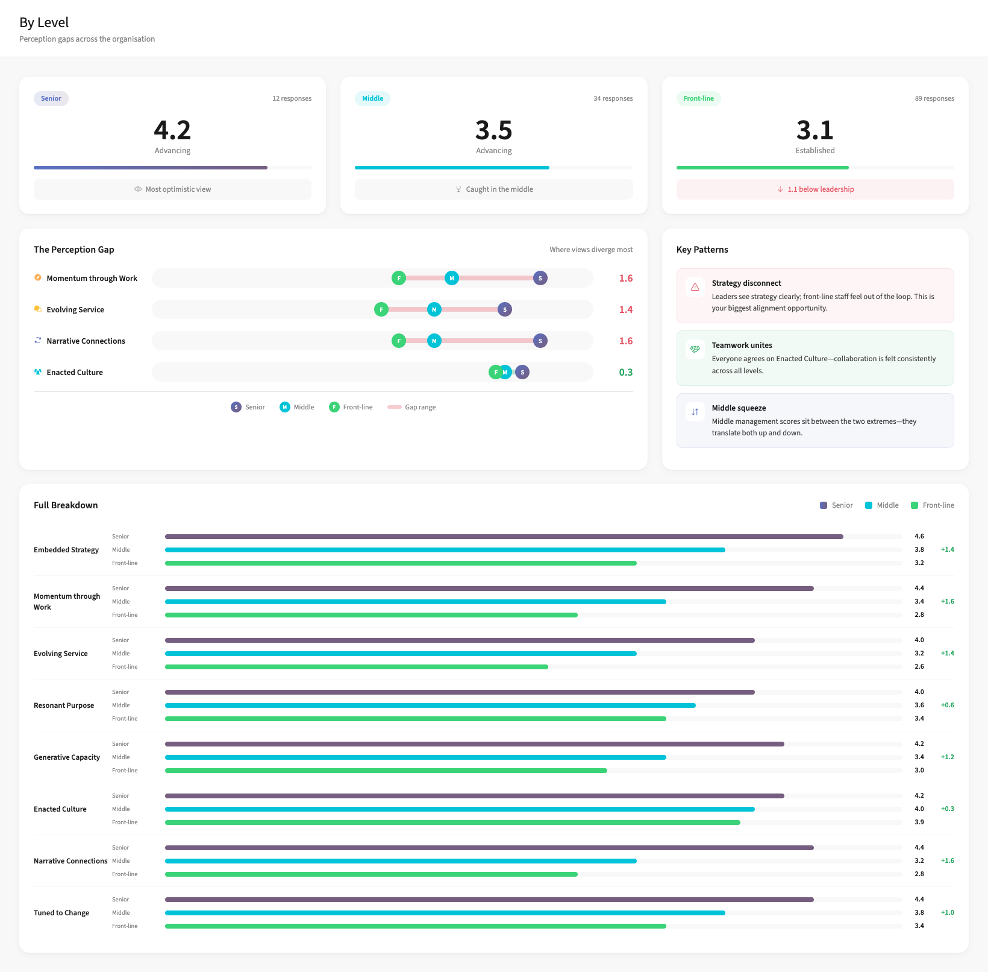988x972 pixels.
Task: Click the Strategy disconnect pattern card title
Action: click(746, 283)
